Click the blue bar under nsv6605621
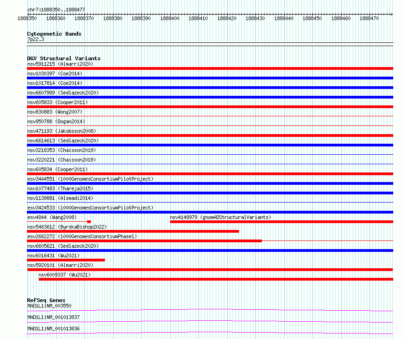The image size is (406, 339). (x=210, y=250)
